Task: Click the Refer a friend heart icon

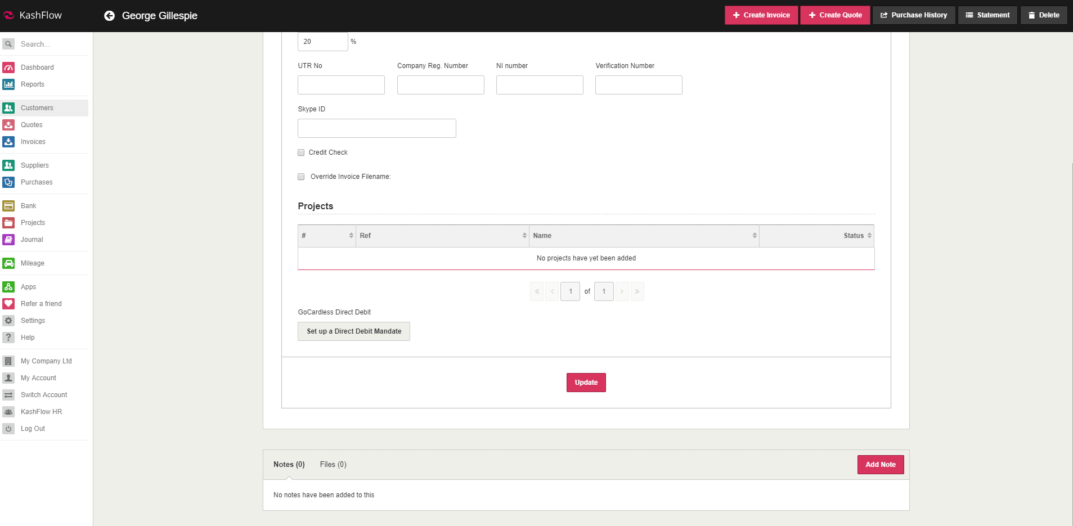Action: [8, 304]
